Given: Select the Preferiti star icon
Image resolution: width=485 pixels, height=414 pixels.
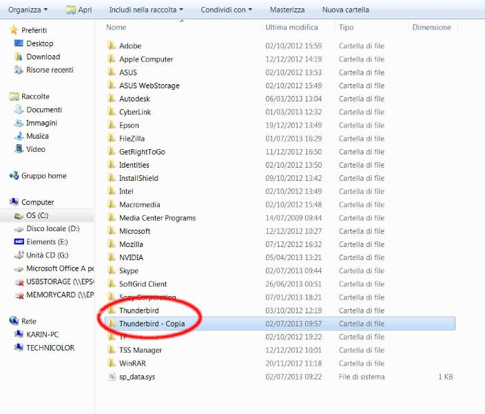Looking at the screenshot, I should (x=14, y=30).
